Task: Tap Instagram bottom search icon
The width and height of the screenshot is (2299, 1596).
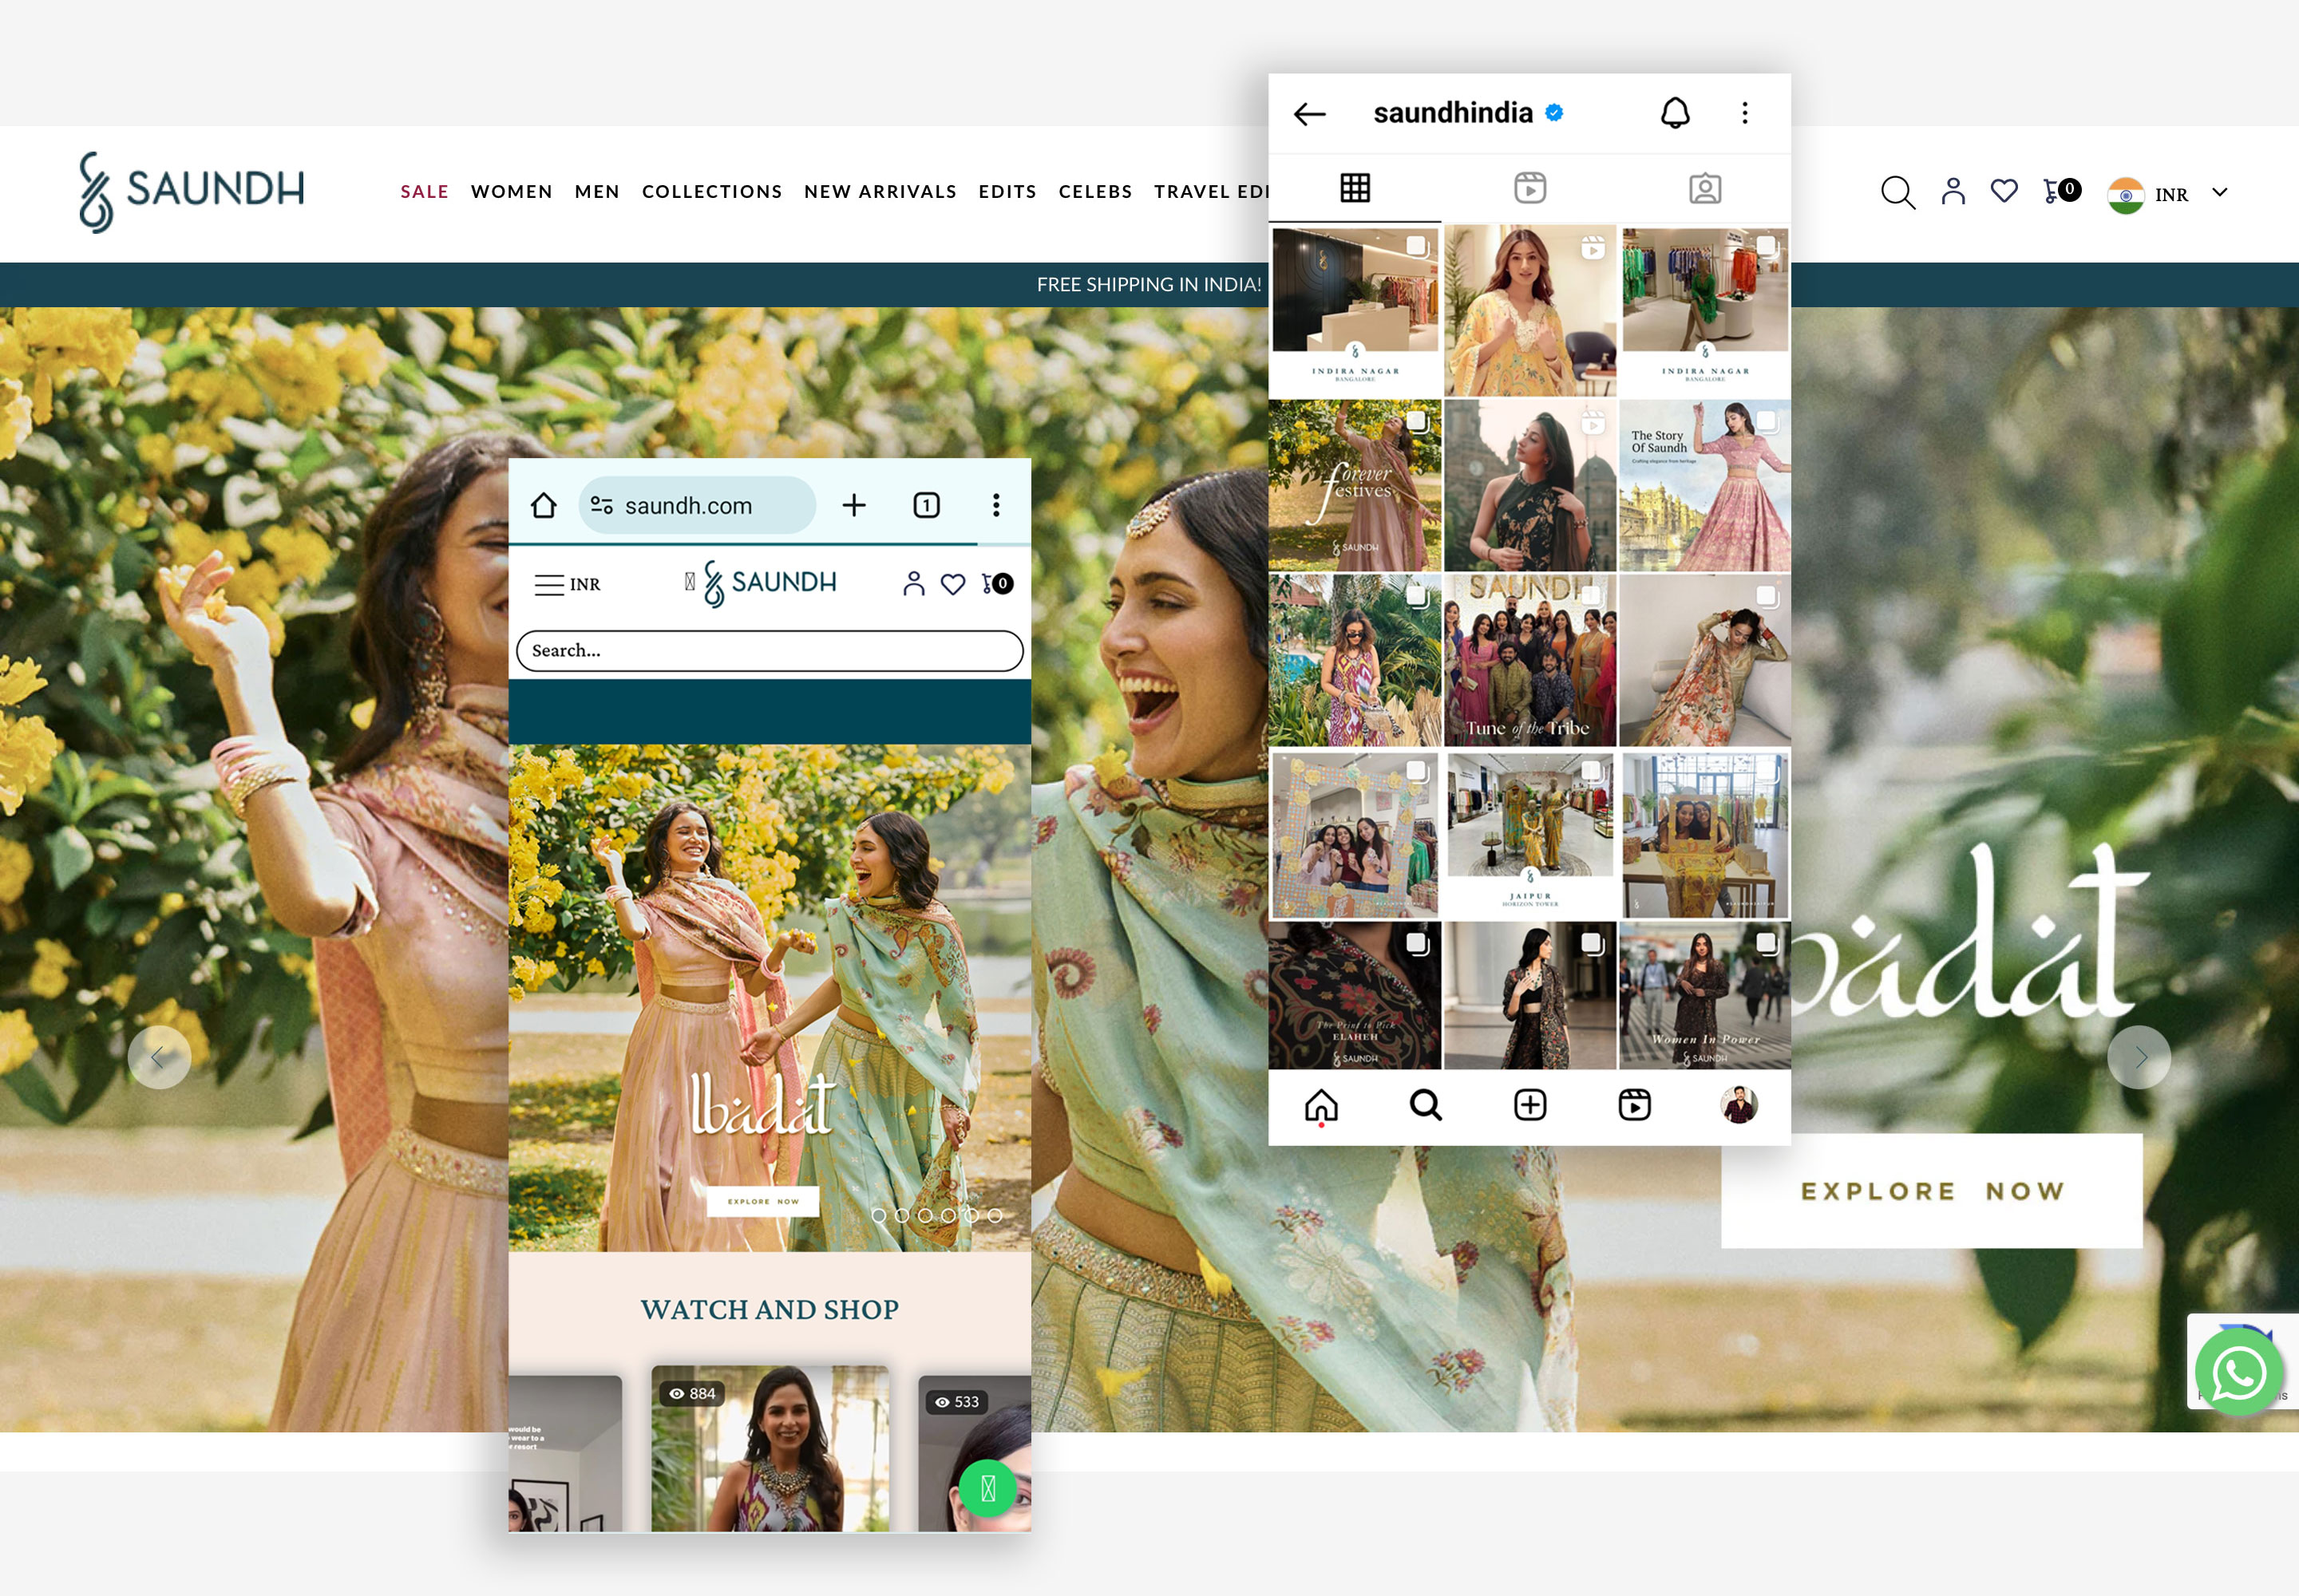Action: pyautogui.click(x=1426, y=1106)
